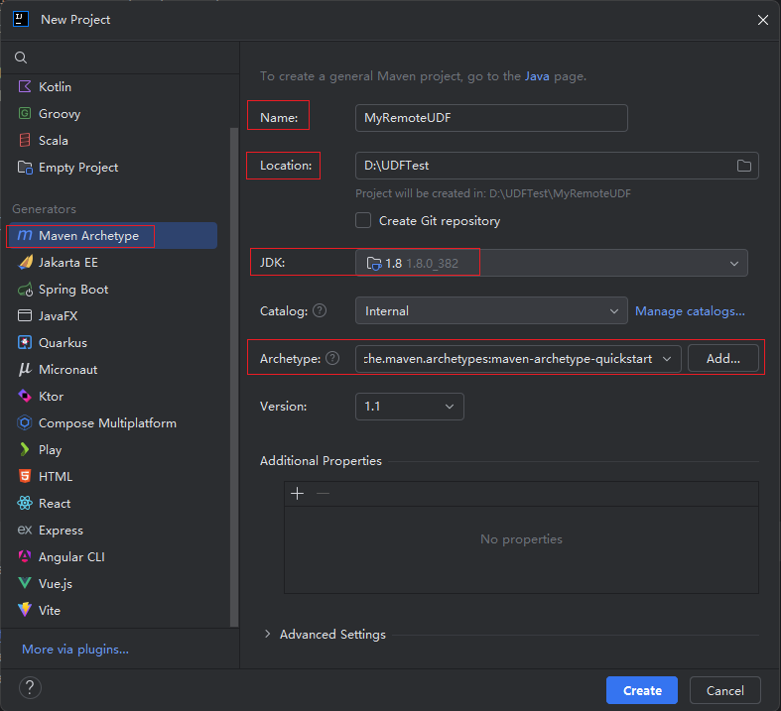Image resolution: width=781 pixels, height=711 pixels.
Task: Click the Ktor generator icon
Action: (x=25, y=396)
